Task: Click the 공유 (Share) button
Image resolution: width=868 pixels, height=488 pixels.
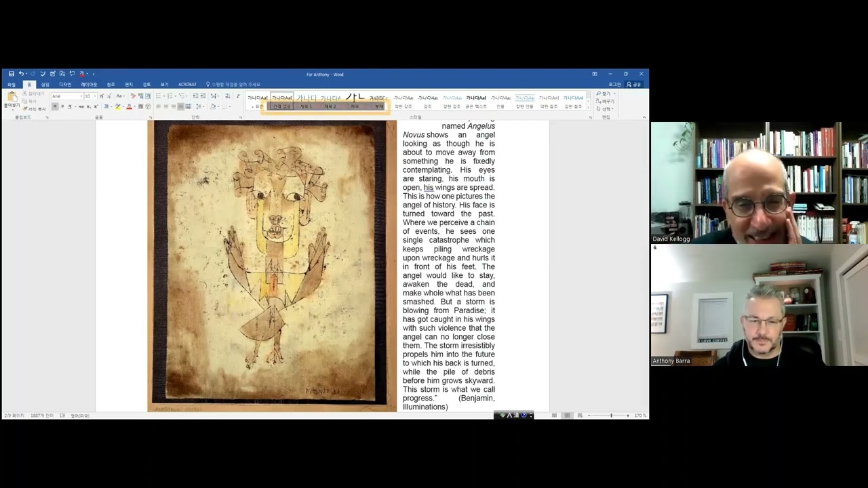Action: tap(633, 85)
